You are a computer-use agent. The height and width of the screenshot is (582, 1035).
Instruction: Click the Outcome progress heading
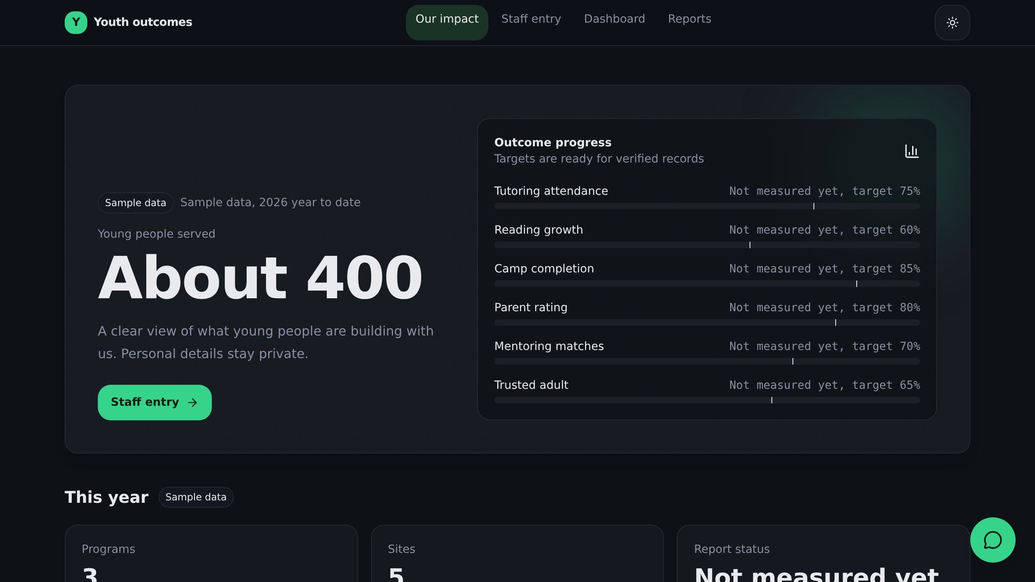[553, 142]
